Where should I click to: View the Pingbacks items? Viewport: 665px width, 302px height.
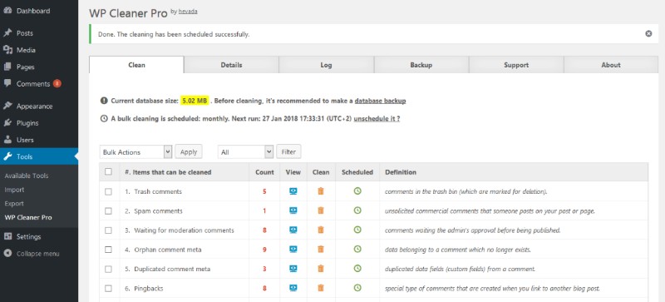tap(293, 288)
